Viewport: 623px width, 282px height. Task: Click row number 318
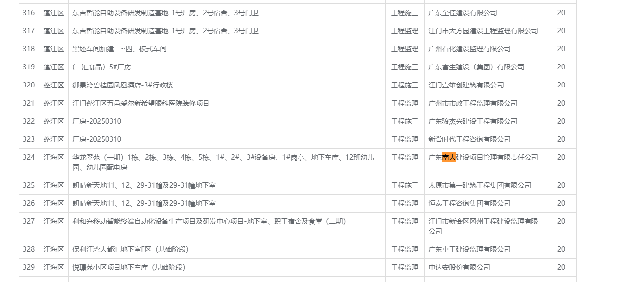(x=29, y=49)
